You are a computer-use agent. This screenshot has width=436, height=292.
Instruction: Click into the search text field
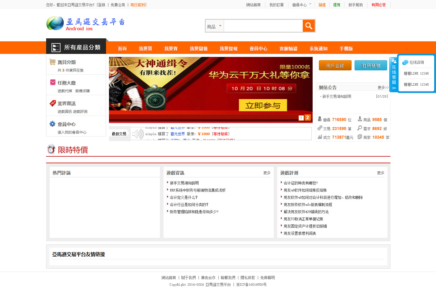tap(263, 26)
